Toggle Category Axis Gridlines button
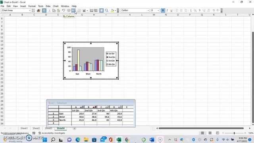The width and height of the screenshot is (254, 143). click(92, 10)
